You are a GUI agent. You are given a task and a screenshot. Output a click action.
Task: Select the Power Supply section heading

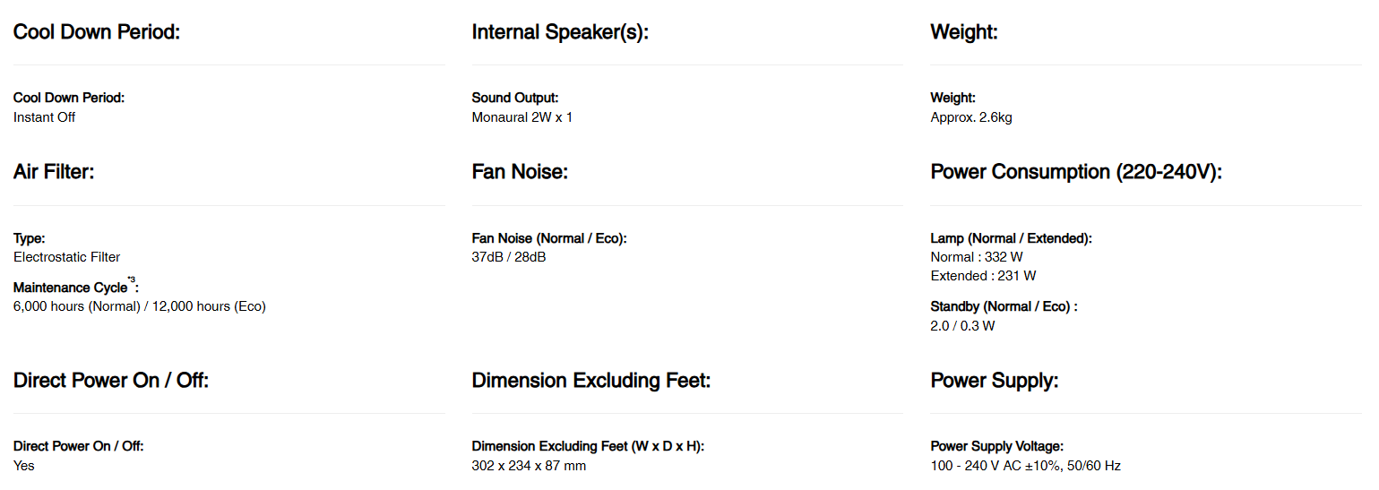point(995,381)
